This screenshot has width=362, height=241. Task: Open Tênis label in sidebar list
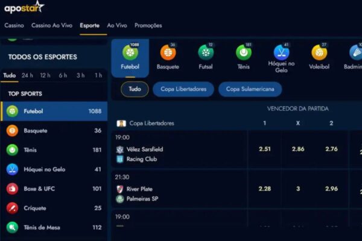tap(30, 150)
